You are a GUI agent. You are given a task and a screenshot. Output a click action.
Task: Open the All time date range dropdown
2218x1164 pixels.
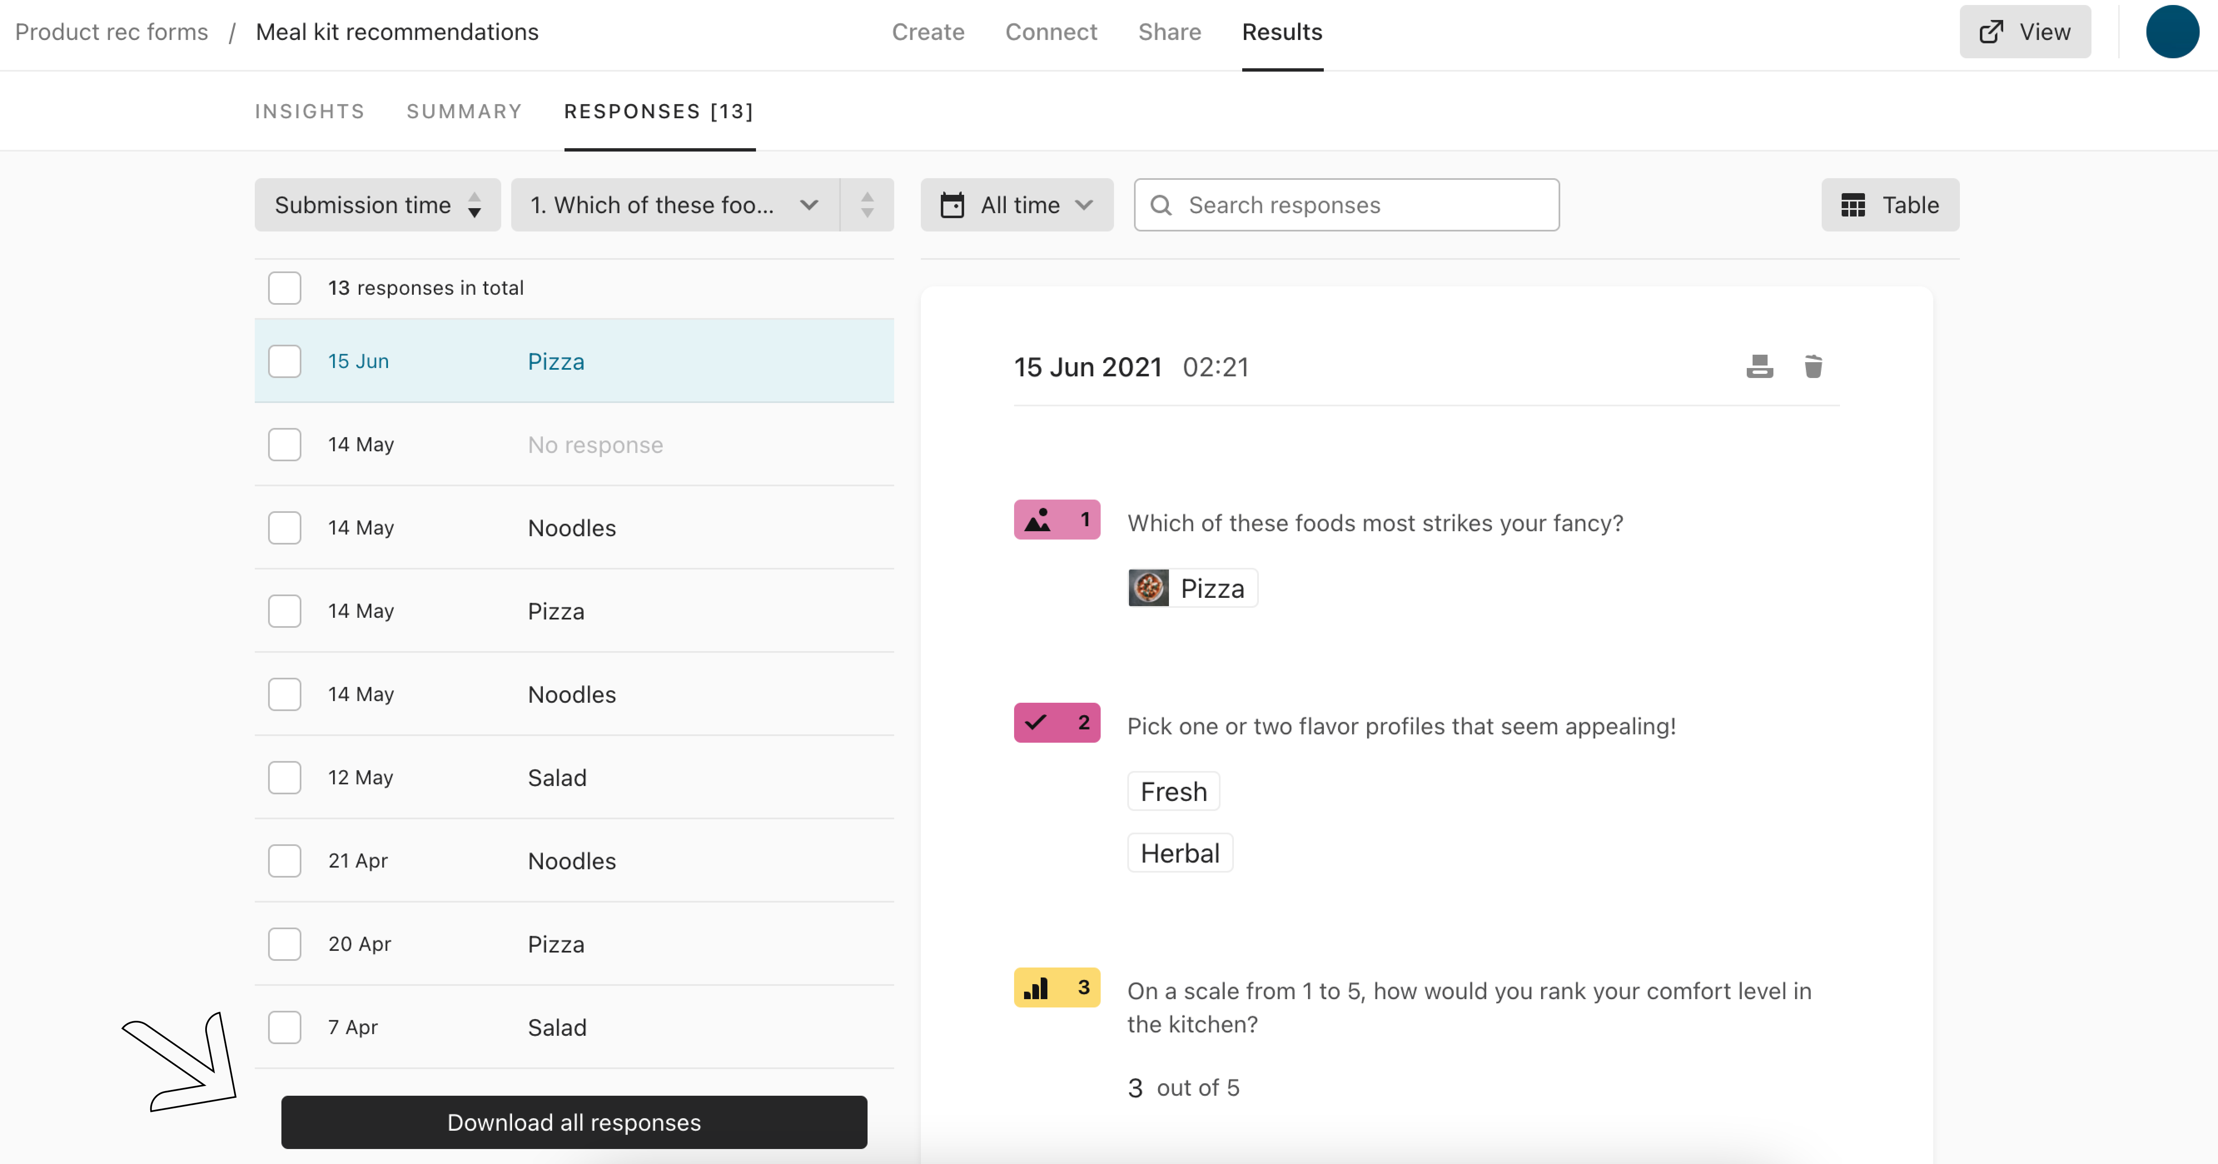[x=1017, y=205]
